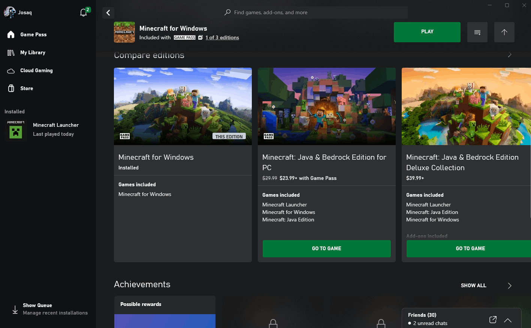Click the search magnifier icon
The width and height of the screenshot is (531, 328).
pos(227,12)
